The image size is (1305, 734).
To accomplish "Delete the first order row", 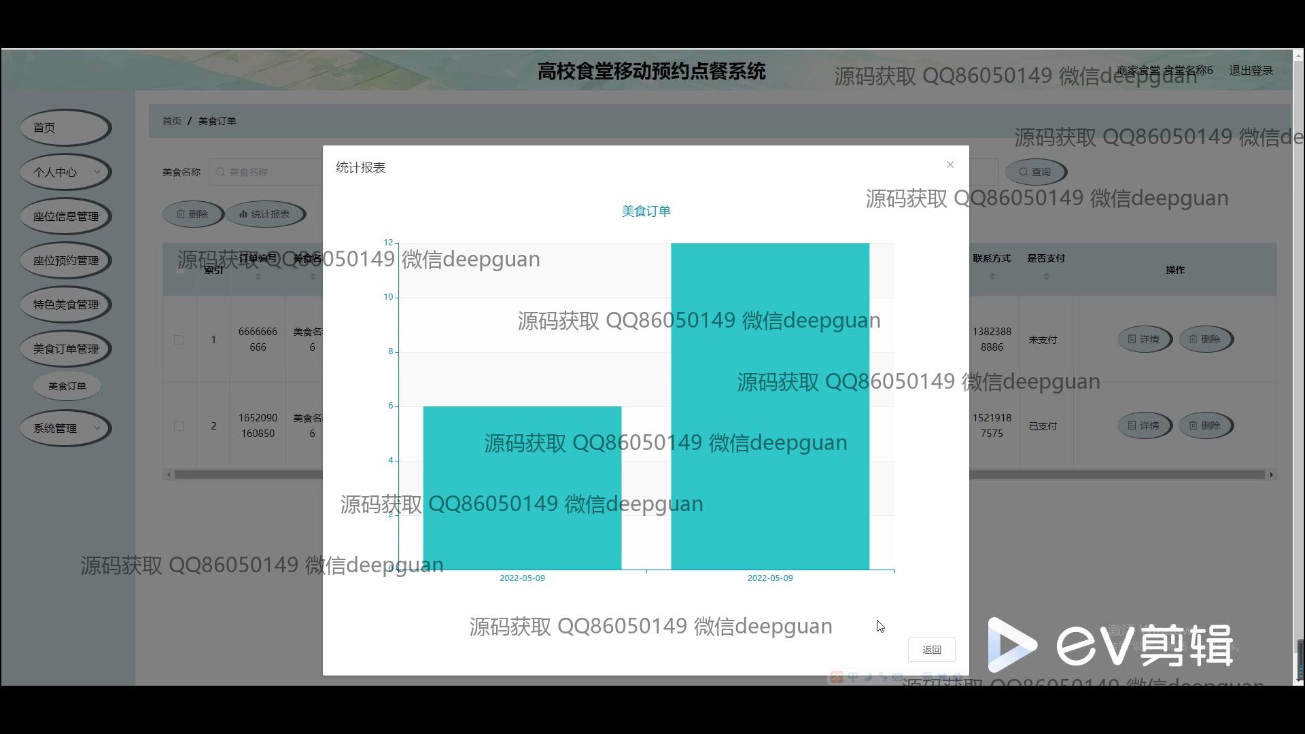I will coord(1205,339).
